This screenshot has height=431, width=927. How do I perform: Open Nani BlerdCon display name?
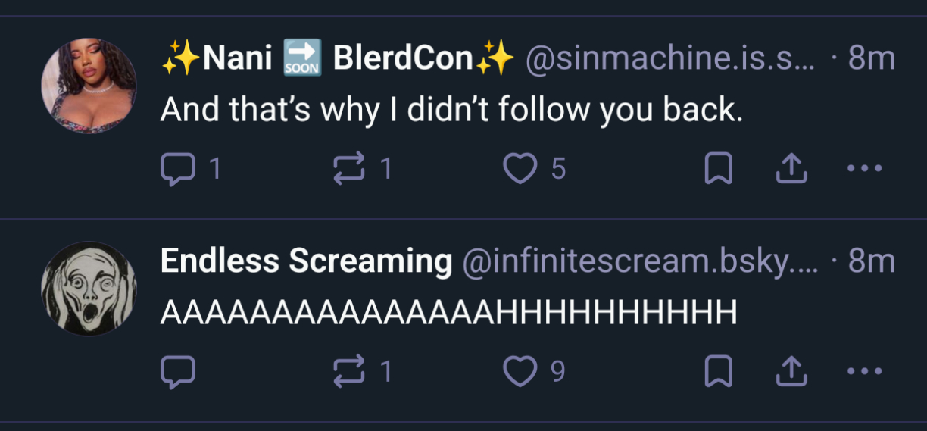[x=338, y=59]
